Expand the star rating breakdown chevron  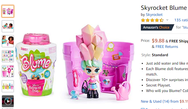click(167, 20)
